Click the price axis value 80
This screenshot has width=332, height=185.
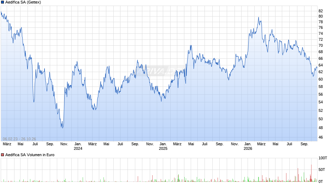[x=321, y=16]
